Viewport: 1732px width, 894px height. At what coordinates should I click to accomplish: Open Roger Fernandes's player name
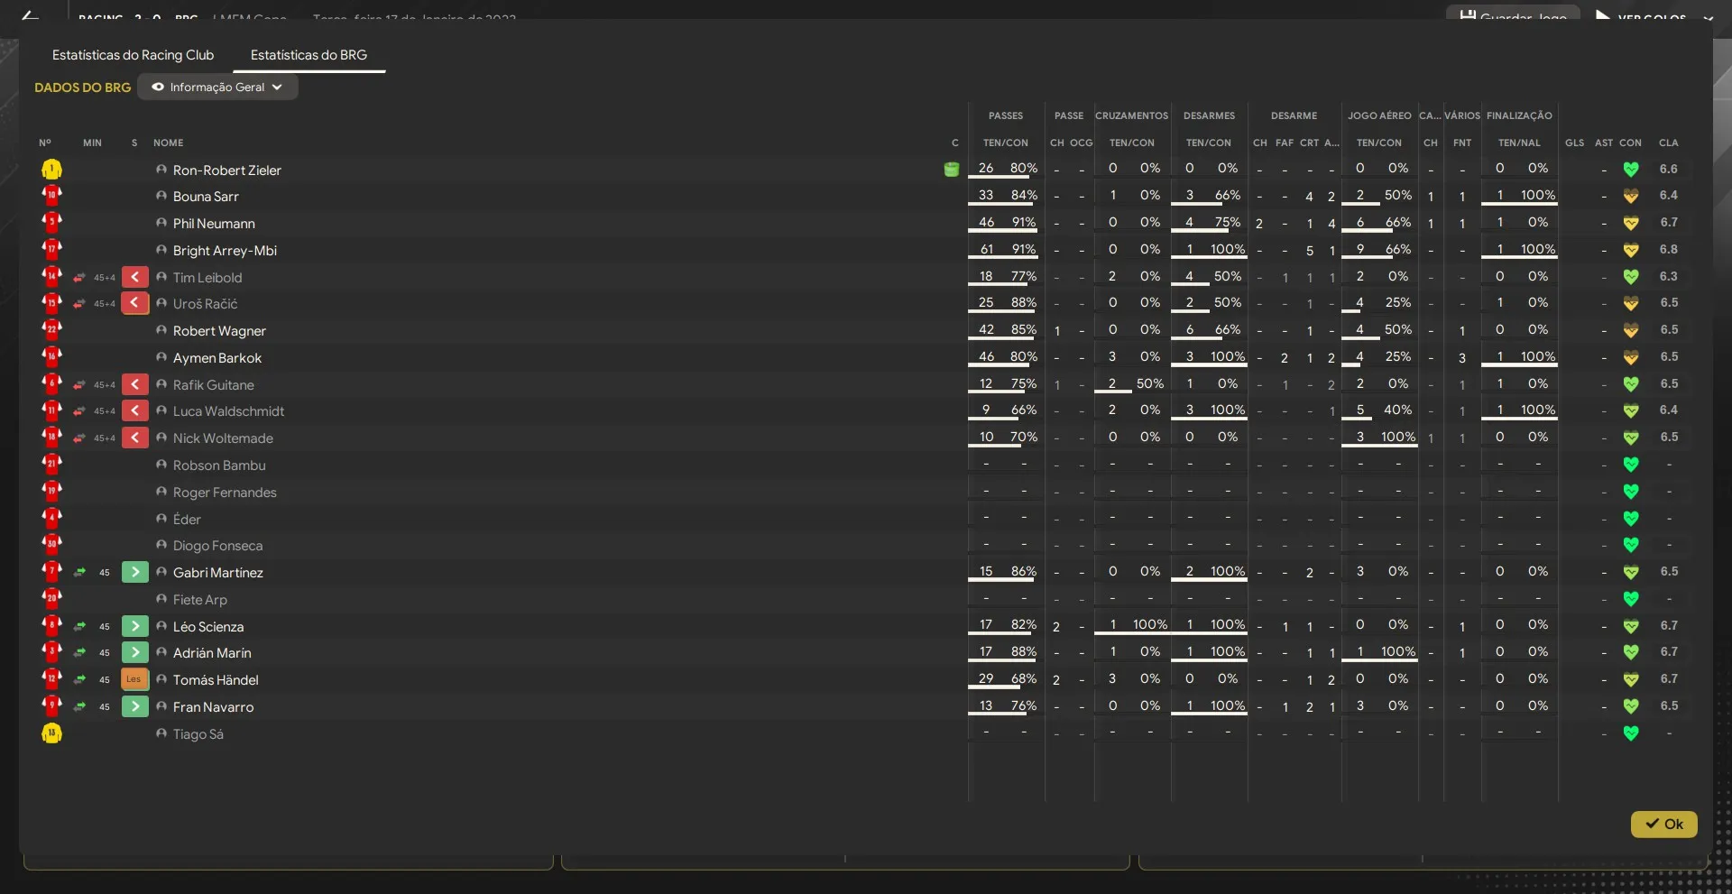[225, 492]
